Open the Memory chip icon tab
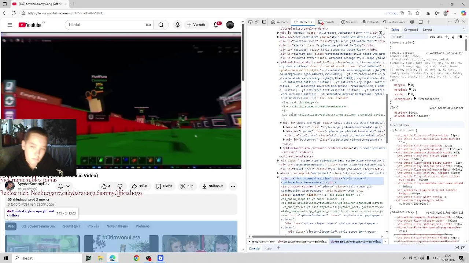This screenshot has height=263, width=469. click(x=412, y=22)
